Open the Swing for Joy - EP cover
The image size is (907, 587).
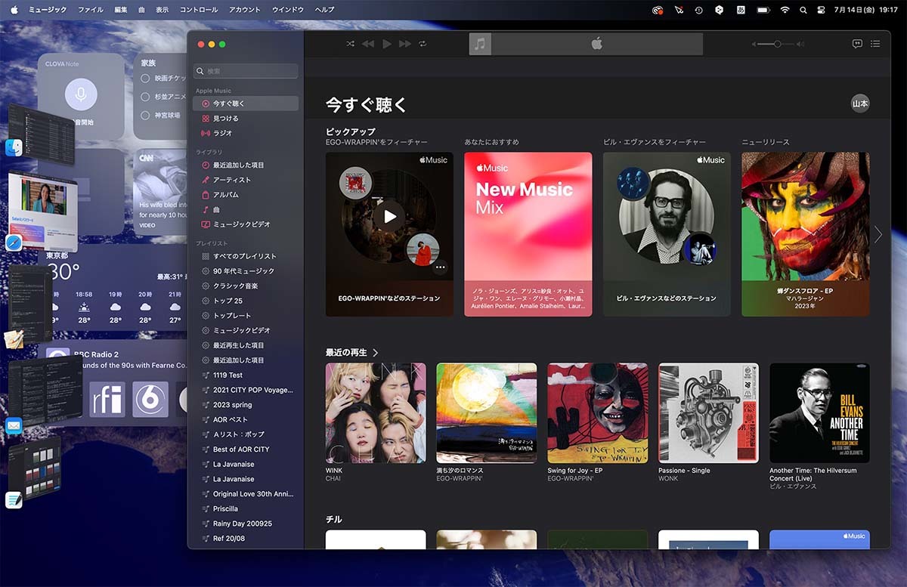pos(598,413)
